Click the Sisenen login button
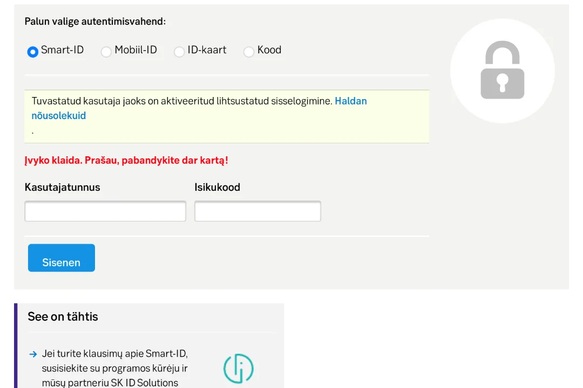 point(62,258)
